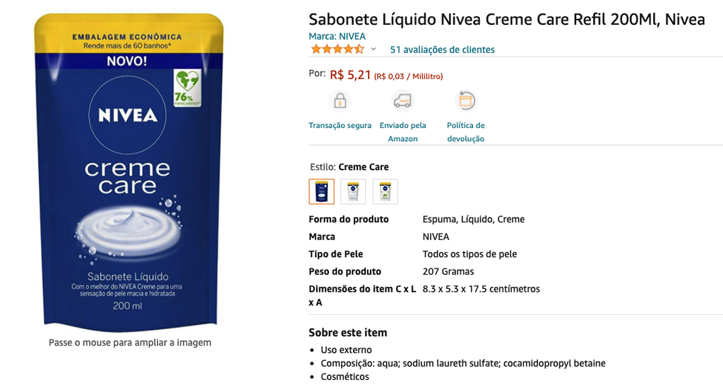Click the Política de devolução link
The image size is (723, 392).
(x=466, y=132)
